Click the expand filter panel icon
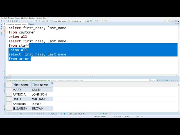 coord(150,80)
